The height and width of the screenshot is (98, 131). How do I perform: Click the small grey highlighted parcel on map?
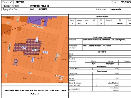tap(16, 62)
